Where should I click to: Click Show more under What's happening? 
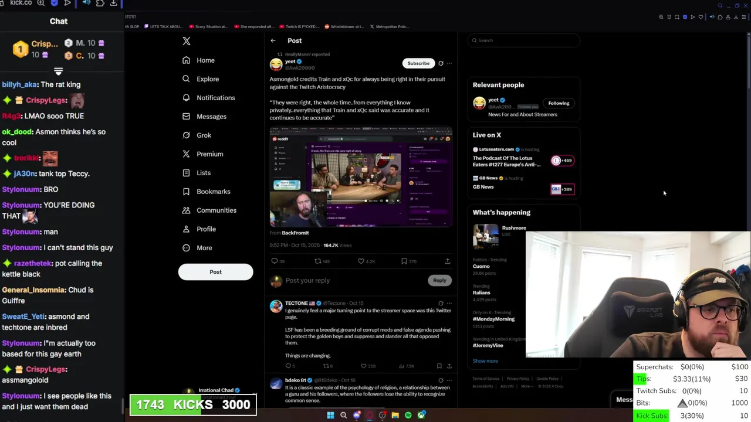tap(485, 361)
